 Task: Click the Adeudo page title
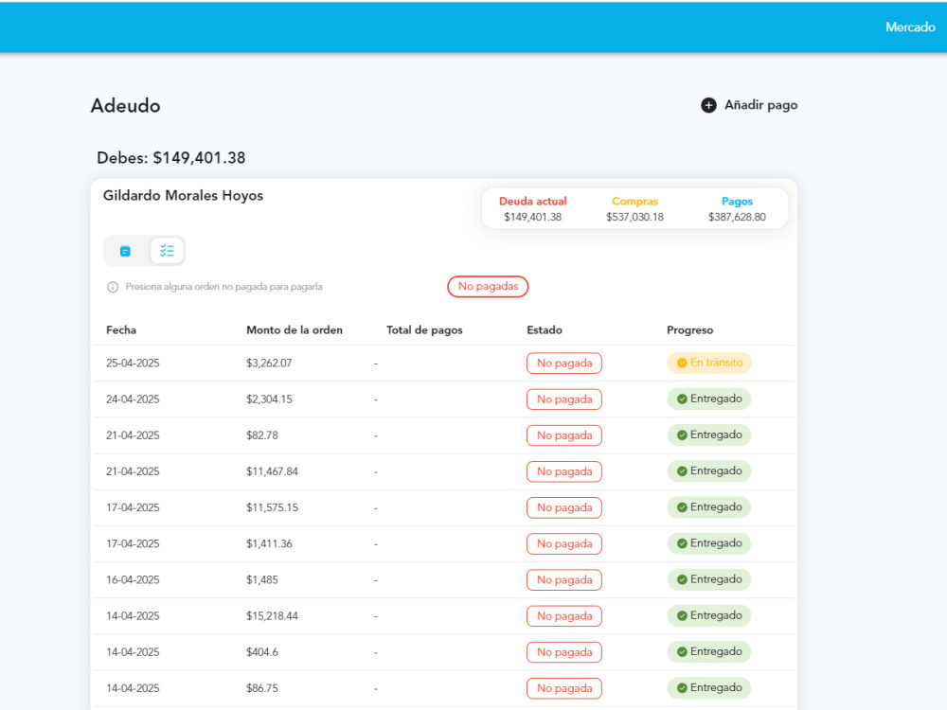126,106
